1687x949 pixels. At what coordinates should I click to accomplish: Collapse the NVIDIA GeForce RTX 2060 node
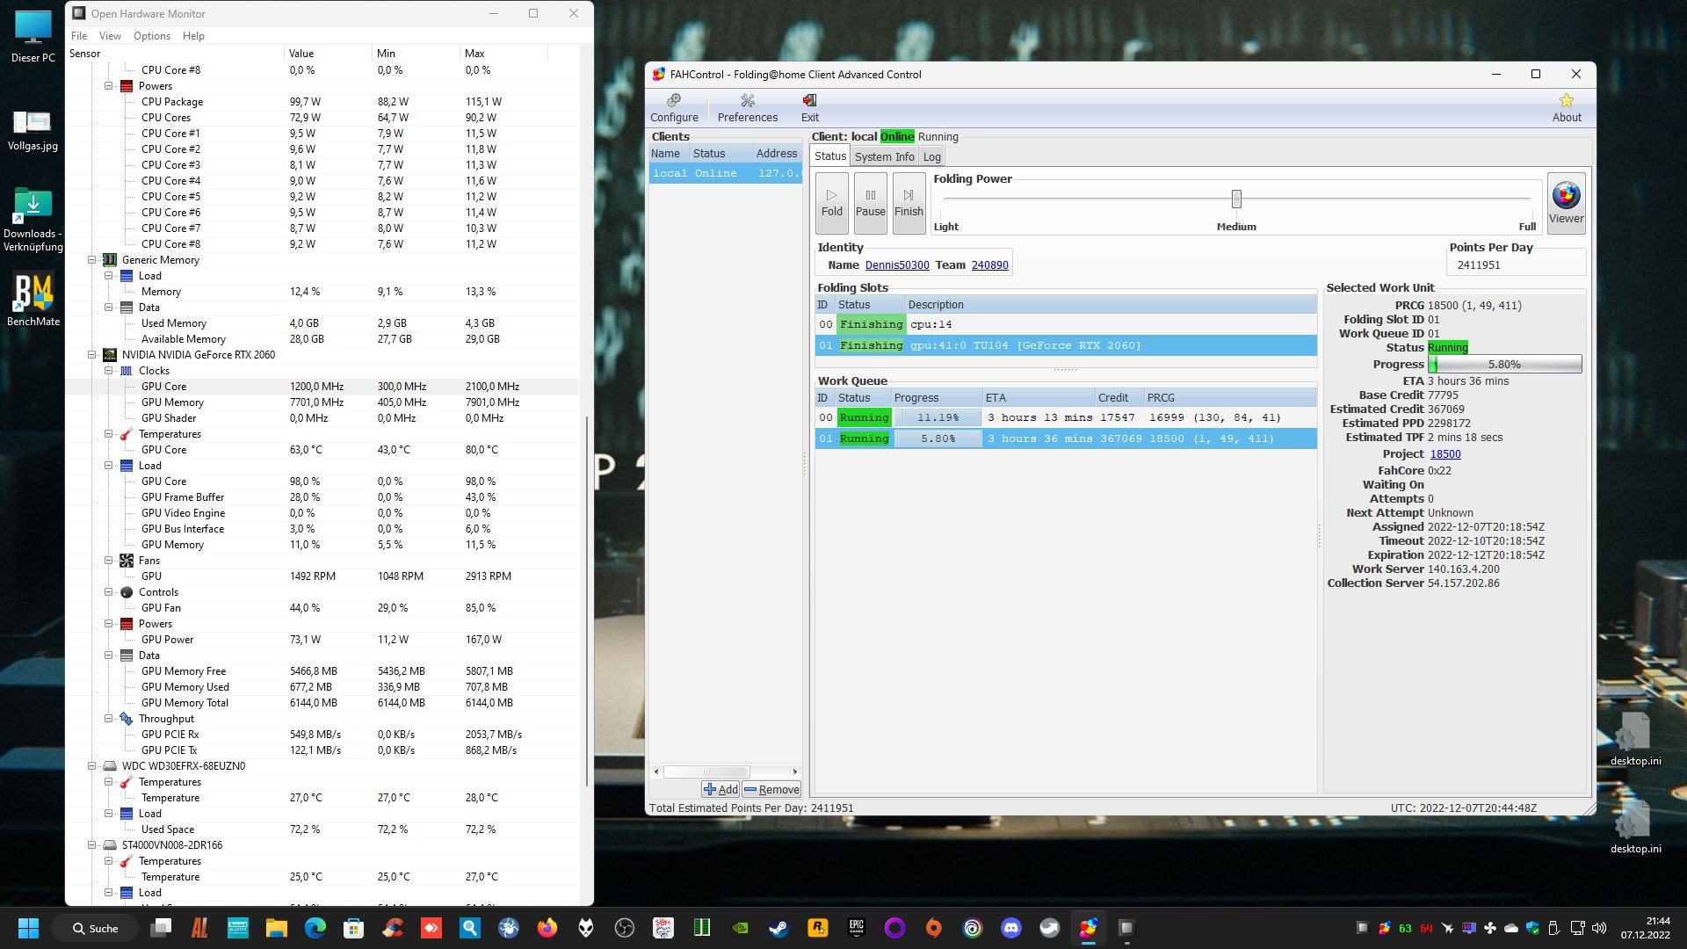[x=92, y=355]
